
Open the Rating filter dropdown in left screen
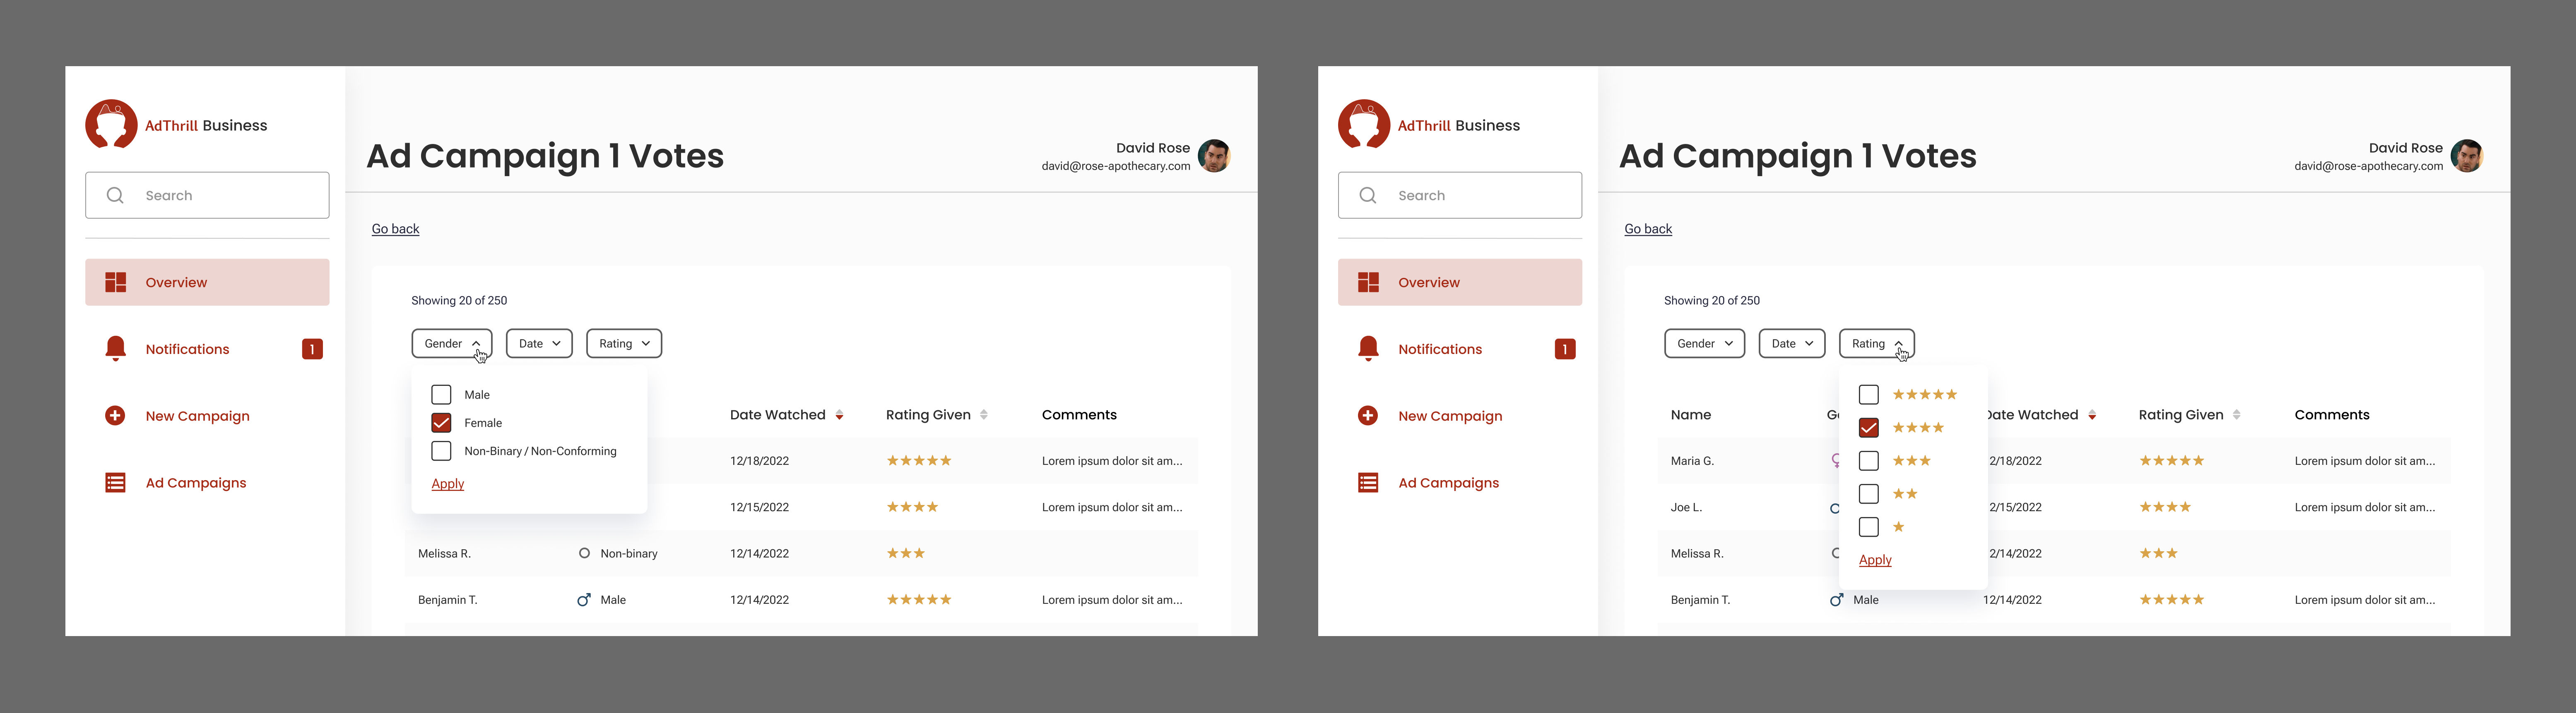click(624, 344)
